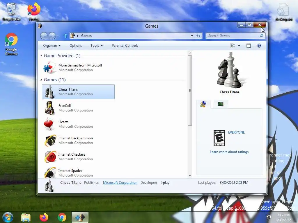The height and width of the screenshot is (223, 298).
Task: Click the Refresh button beside address bar
Action: click(x=198, y=36)
